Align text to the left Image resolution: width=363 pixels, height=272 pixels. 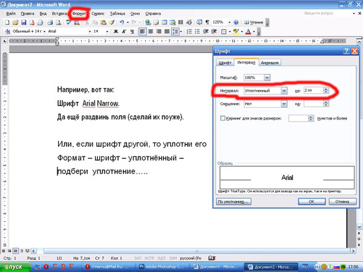click(142, 31)
